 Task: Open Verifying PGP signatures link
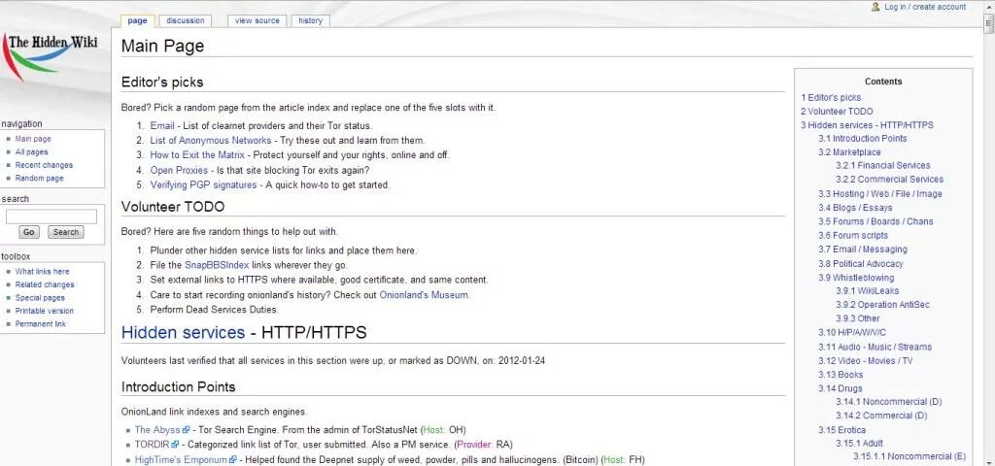point(204,185)
